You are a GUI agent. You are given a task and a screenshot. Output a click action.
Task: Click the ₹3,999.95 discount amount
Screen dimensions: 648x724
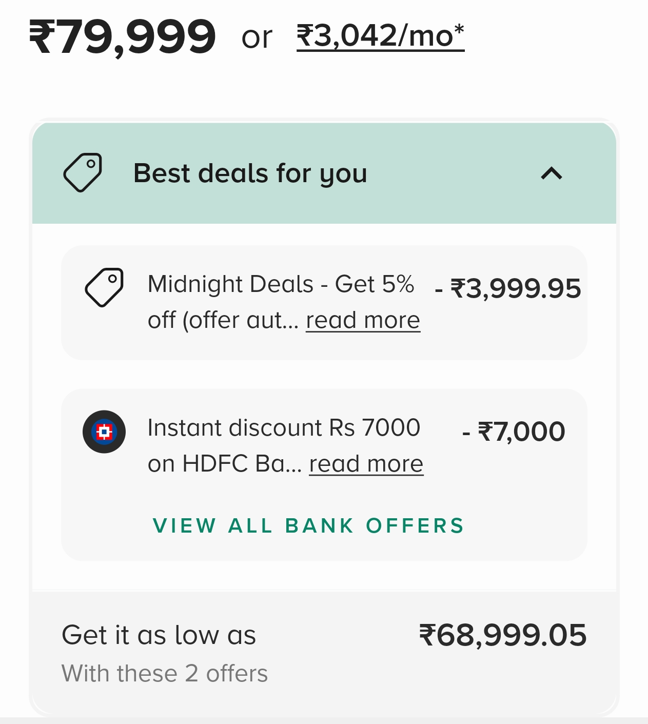(508, 288)
